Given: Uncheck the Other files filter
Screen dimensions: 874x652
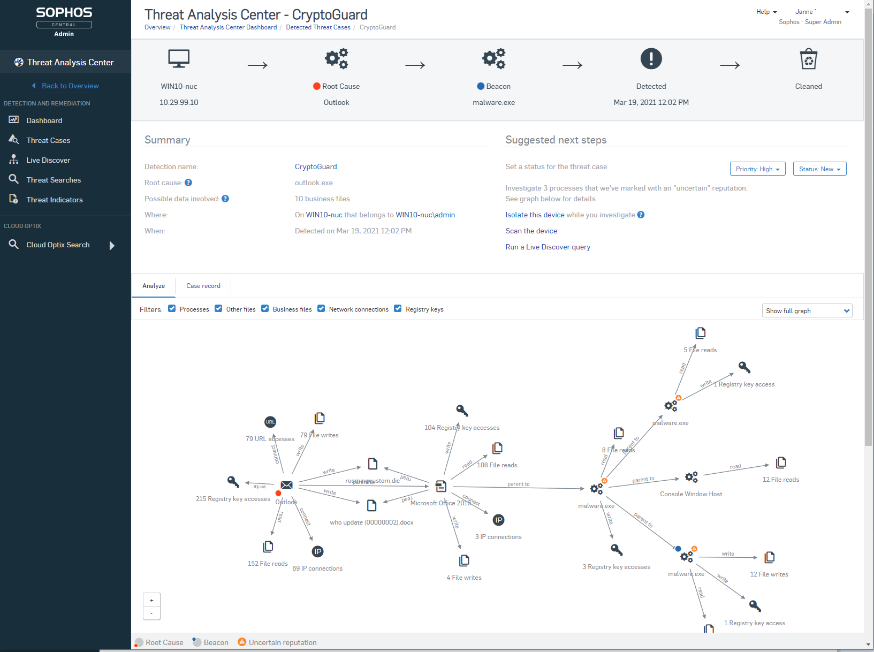Looking at the screenshot, I should point(218,308).
